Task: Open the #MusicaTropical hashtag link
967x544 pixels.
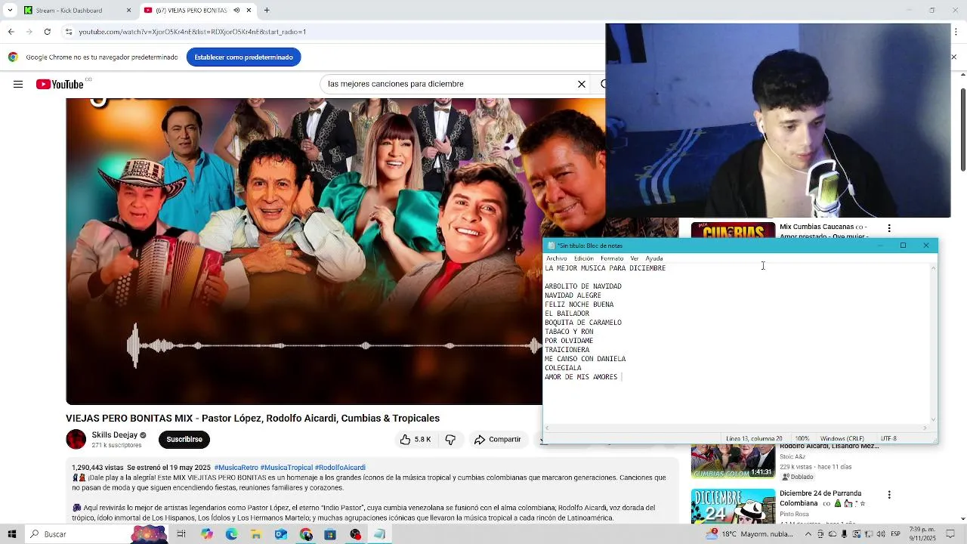Action: coord(286,468)
